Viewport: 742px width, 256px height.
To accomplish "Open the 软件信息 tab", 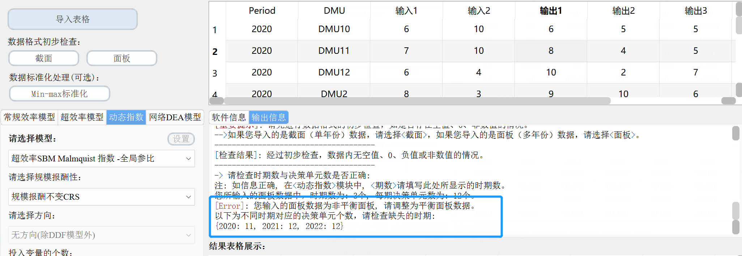I will (x=229, y=118).
